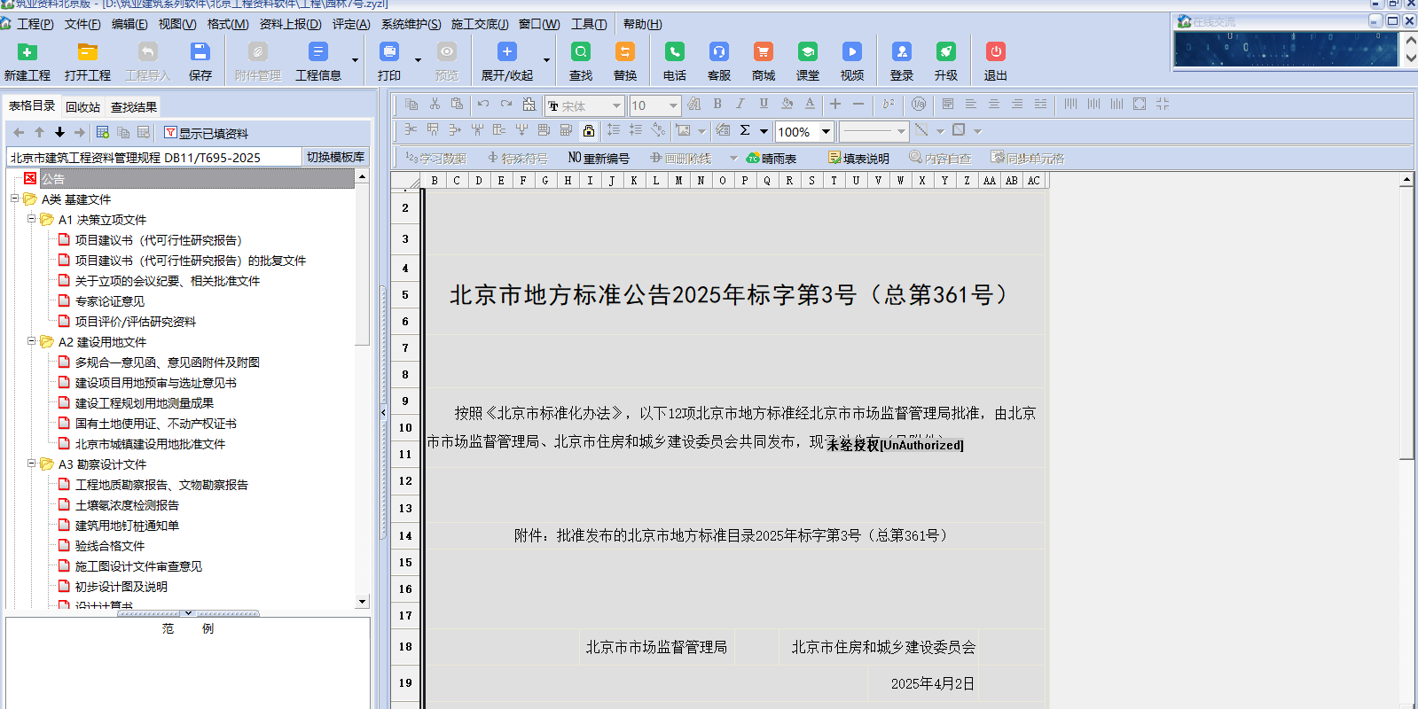Collapse the A1 决策立项文件 node
The height and width of the screenshot is (709, 1418).
click(x=31, y=219)
